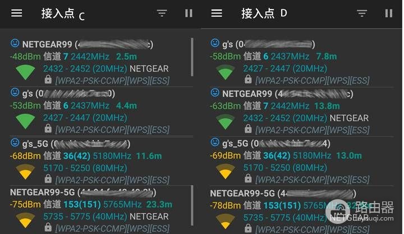Pause scanning in panel C
This screenshot has width=404, height=234.
coord(189,13)
